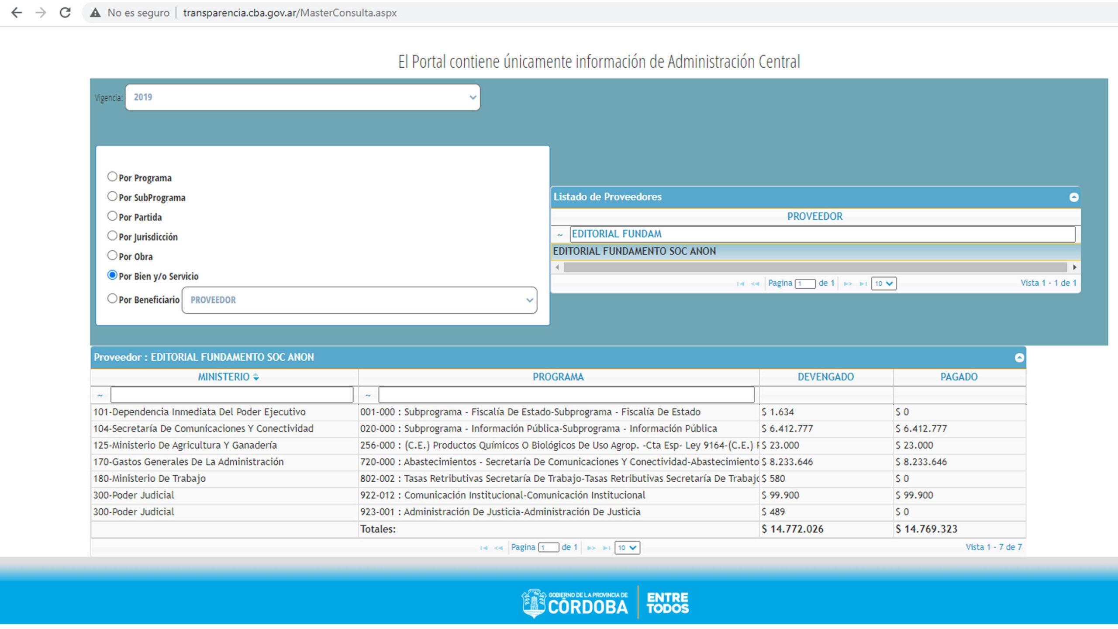Click the browser reload icon
This screenshot has width=1118, height=629.
pyautogui.click(x=65, y=13)
